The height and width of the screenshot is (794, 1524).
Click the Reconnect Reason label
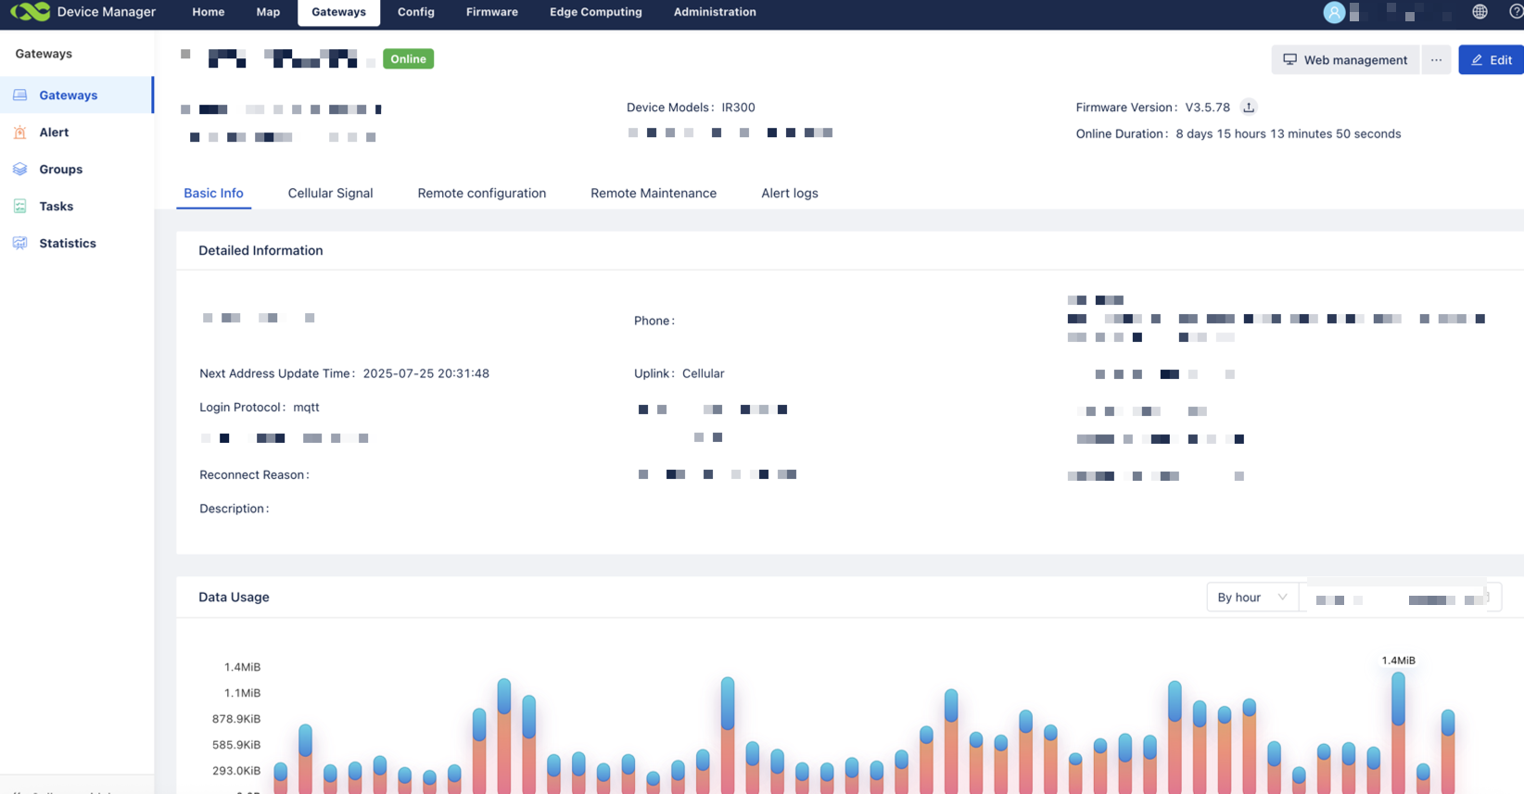tap(254, 474)
